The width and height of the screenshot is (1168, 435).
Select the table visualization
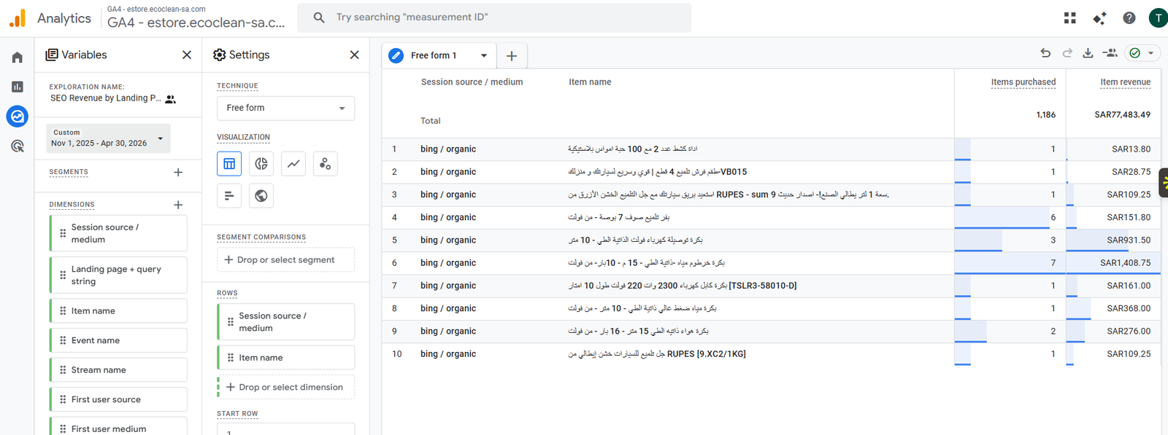tap(229, 164)
